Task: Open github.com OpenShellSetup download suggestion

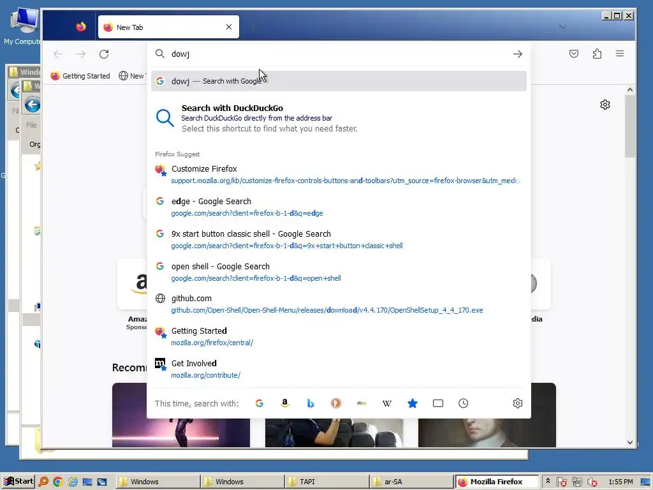Action: point(339,304)
